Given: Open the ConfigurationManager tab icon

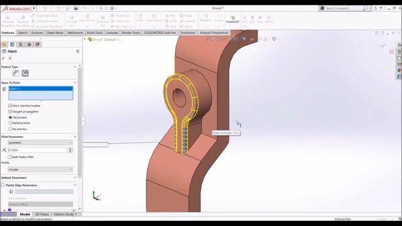Looking at the screenshot, I should (21, 45).
